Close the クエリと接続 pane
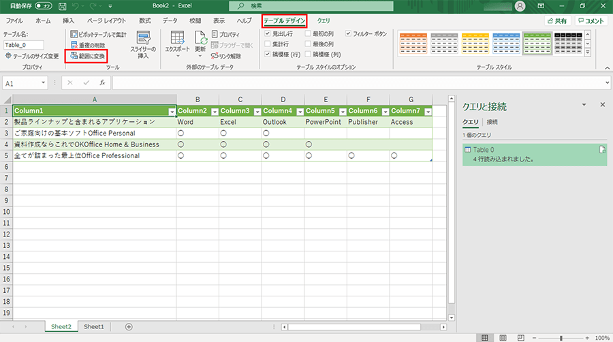613x342 pixels. click(x=603, y=105)
